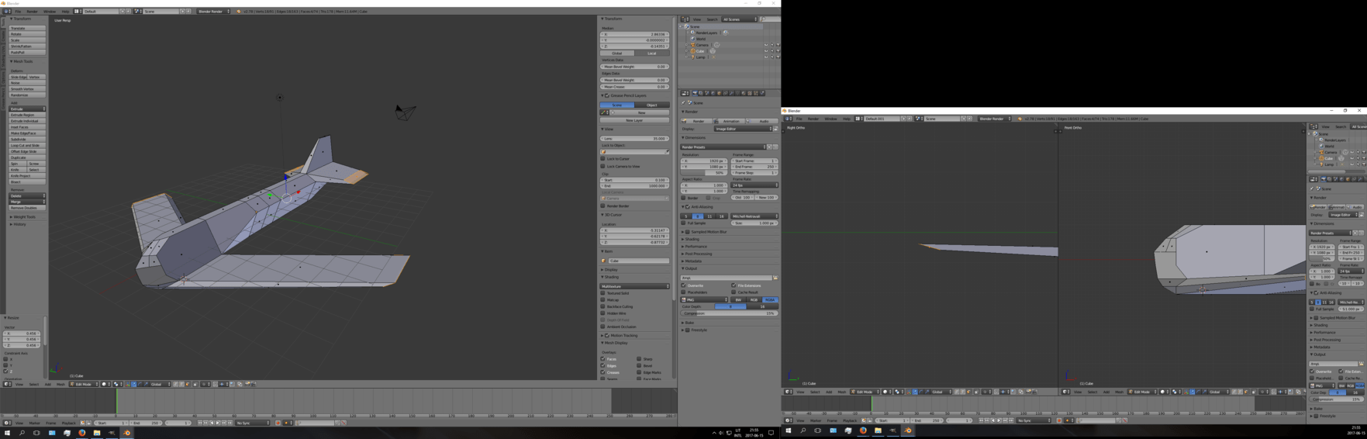The height and width of the screenshot is (439, 1367).
Task: Open the Help menu in left Blender window
Action: click(x=64, y=12)
